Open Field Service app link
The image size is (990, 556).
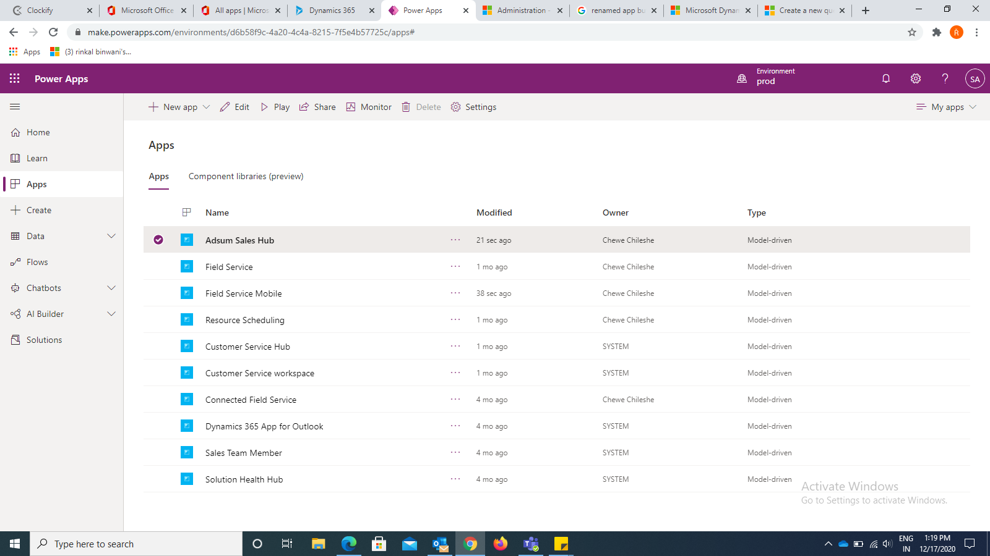click(229, 267)
